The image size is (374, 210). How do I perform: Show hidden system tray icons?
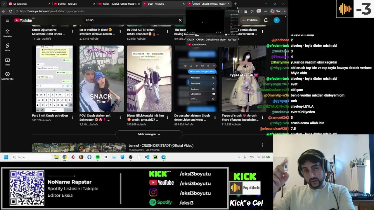click(239, 157)
